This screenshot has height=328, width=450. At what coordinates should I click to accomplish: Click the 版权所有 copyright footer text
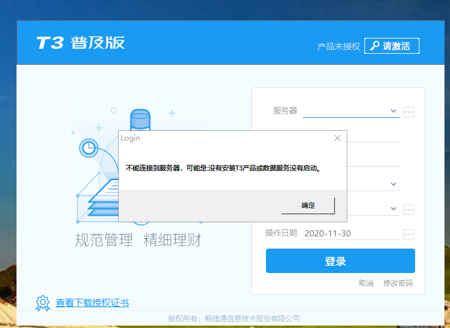click(234, 319)
